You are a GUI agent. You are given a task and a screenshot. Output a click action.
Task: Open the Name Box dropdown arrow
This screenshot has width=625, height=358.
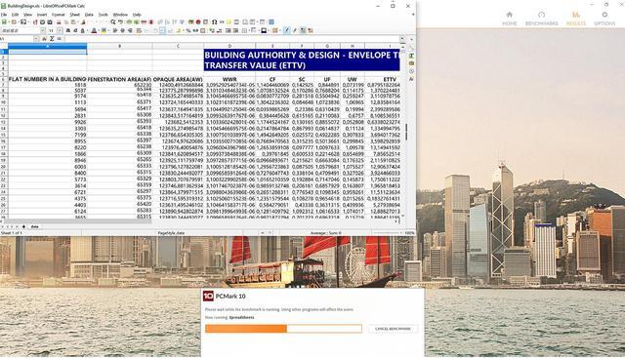[x=36, y=39]
